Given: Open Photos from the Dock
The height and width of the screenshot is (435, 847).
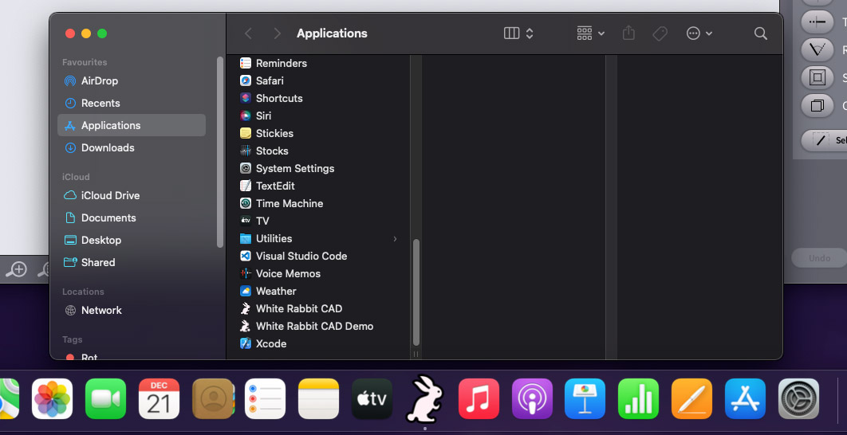Looking at the screenshot, I should coord(53,399).
